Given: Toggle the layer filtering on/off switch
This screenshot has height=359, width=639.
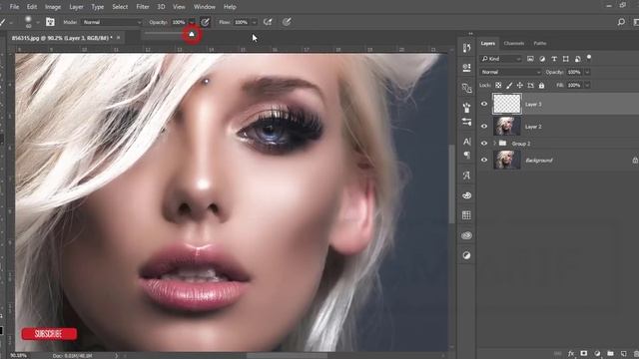Looking at the screenshot, I should (x=589, y=58).
